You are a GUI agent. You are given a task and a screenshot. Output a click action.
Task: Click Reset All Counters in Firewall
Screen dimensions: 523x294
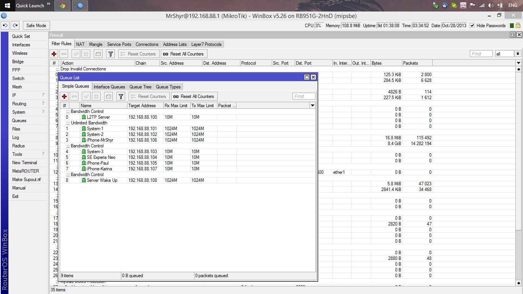(x=184, y=54)
